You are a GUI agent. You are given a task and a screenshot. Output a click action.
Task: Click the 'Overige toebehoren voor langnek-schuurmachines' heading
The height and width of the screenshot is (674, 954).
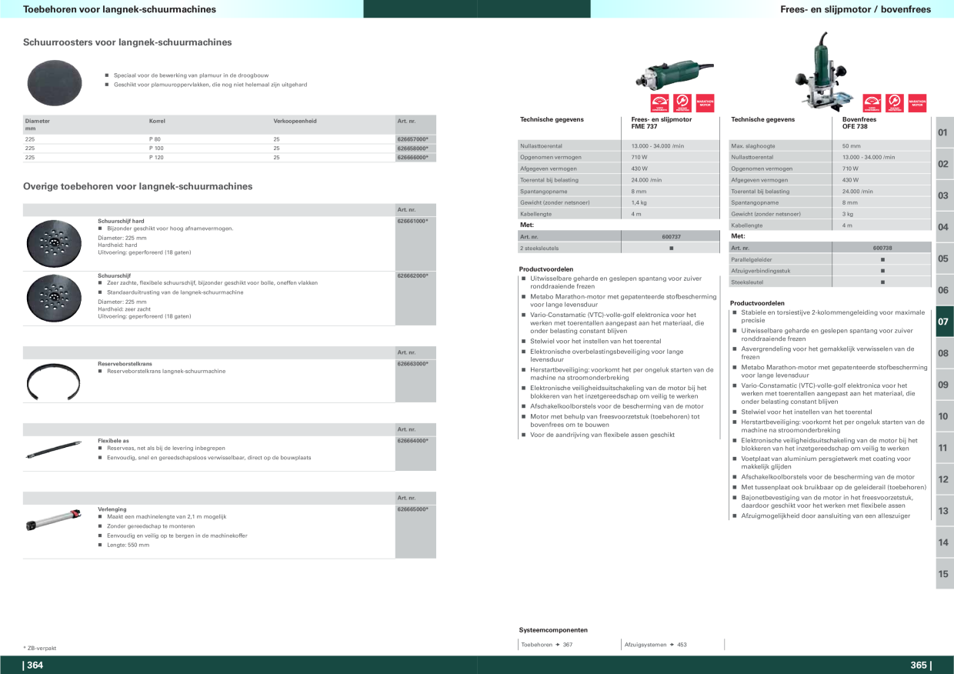coord(138,186)
